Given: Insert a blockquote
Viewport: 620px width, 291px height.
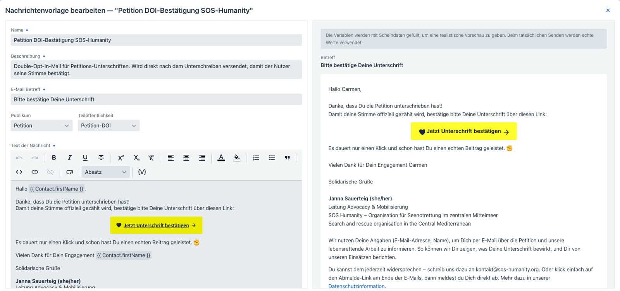Looking at the screenshot, I should (x=287, y=158).
